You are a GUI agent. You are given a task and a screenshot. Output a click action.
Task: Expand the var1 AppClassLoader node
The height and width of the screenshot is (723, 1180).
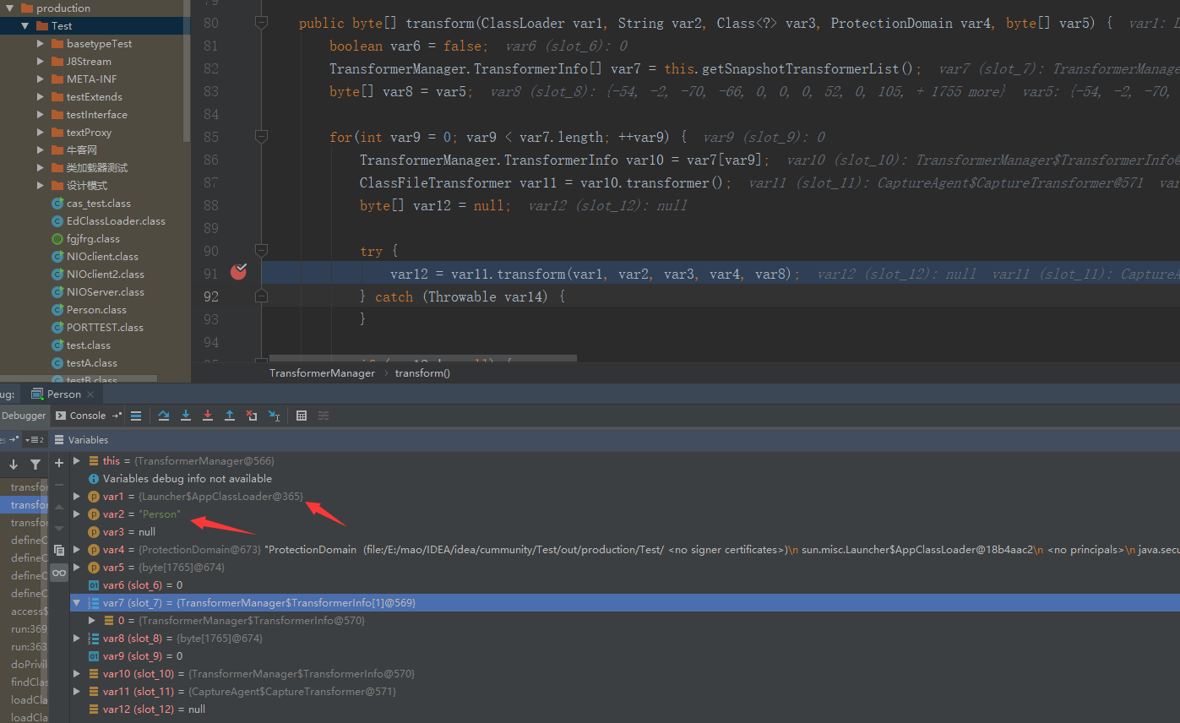[x=77, y=497]
